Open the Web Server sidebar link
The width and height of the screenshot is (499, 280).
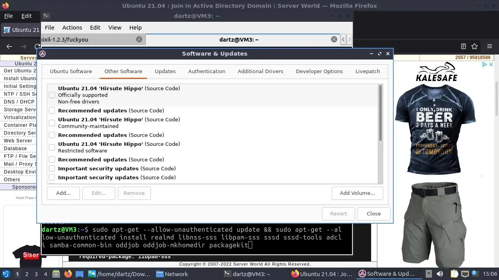18,140
